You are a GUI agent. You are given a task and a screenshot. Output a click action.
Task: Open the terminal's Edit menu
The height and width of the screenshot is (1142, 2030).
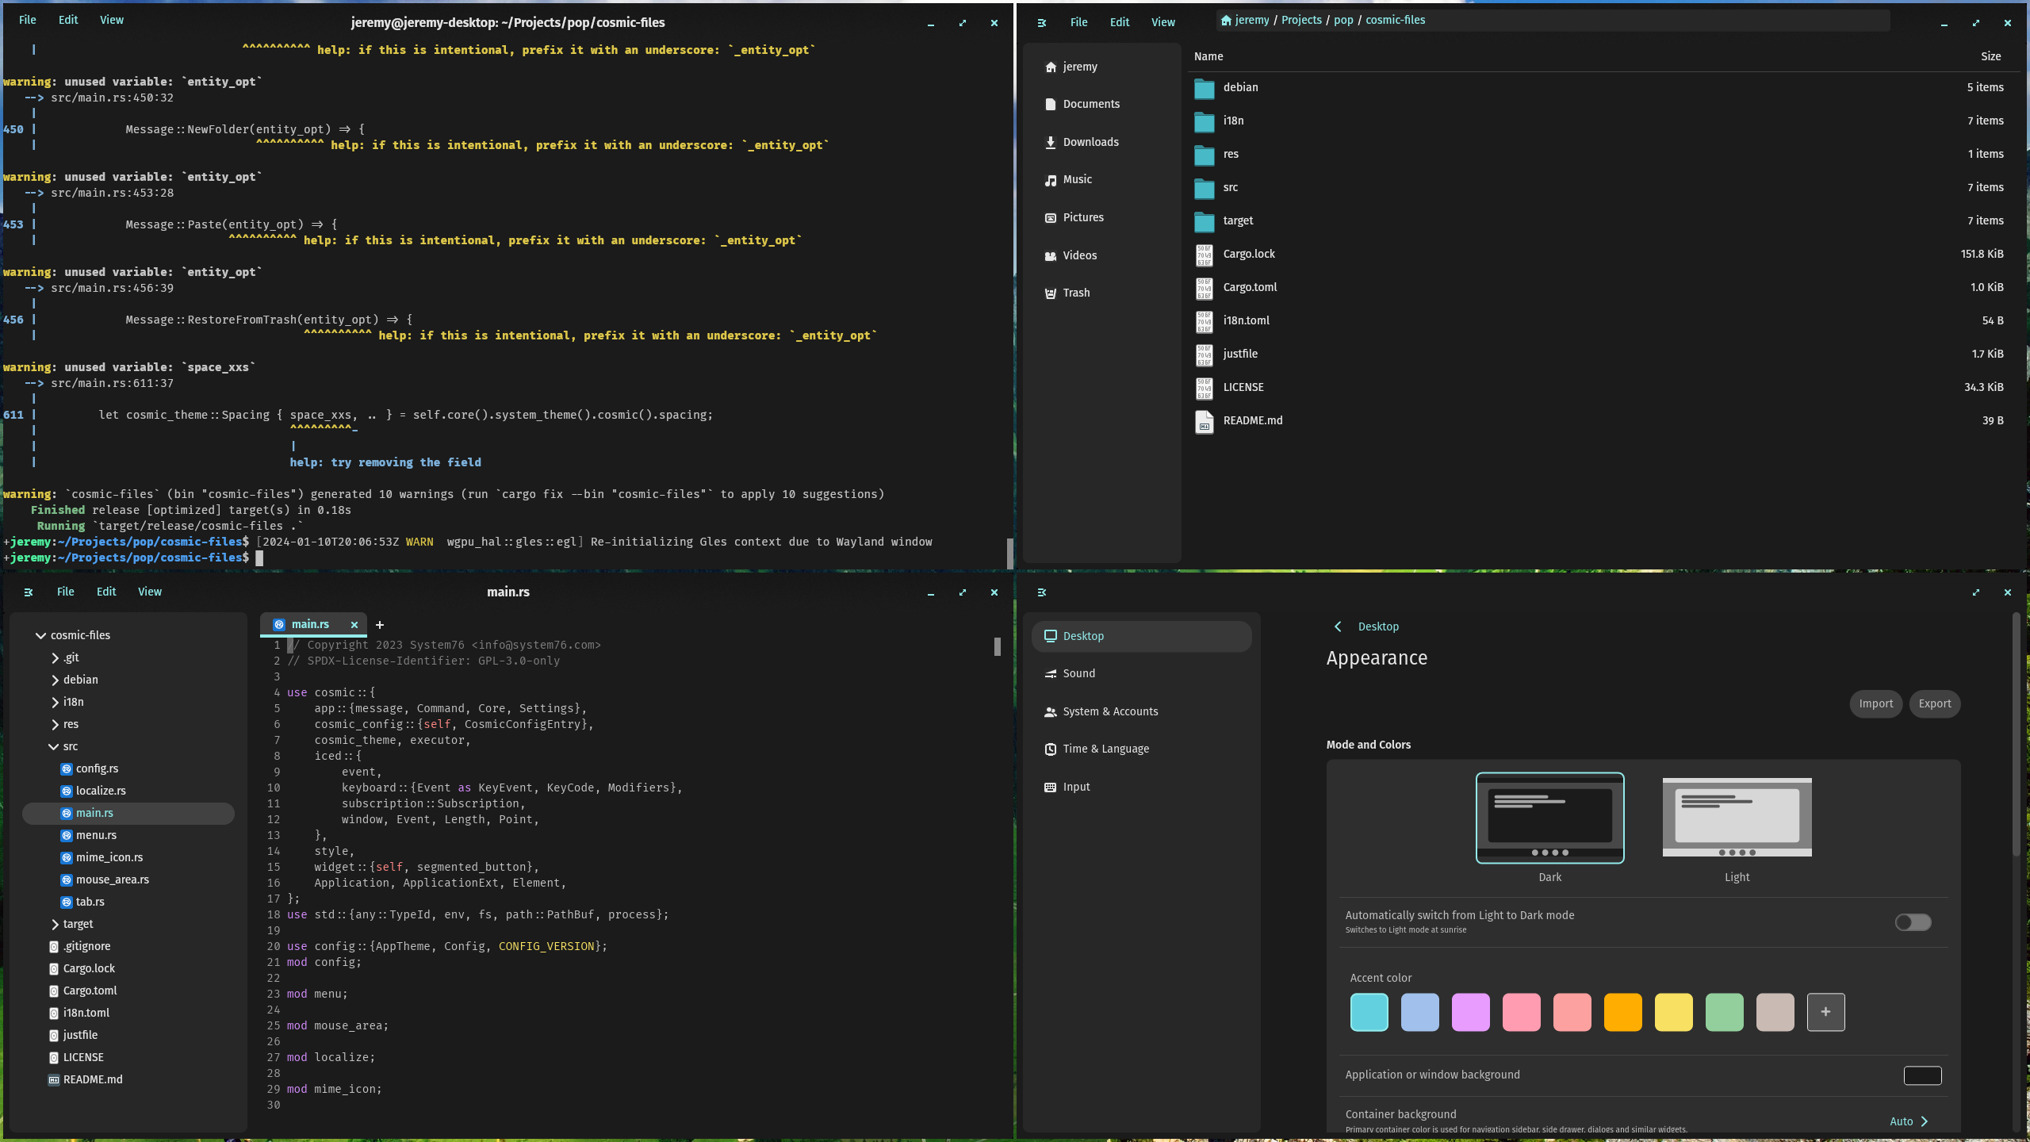tap(68, 20)
